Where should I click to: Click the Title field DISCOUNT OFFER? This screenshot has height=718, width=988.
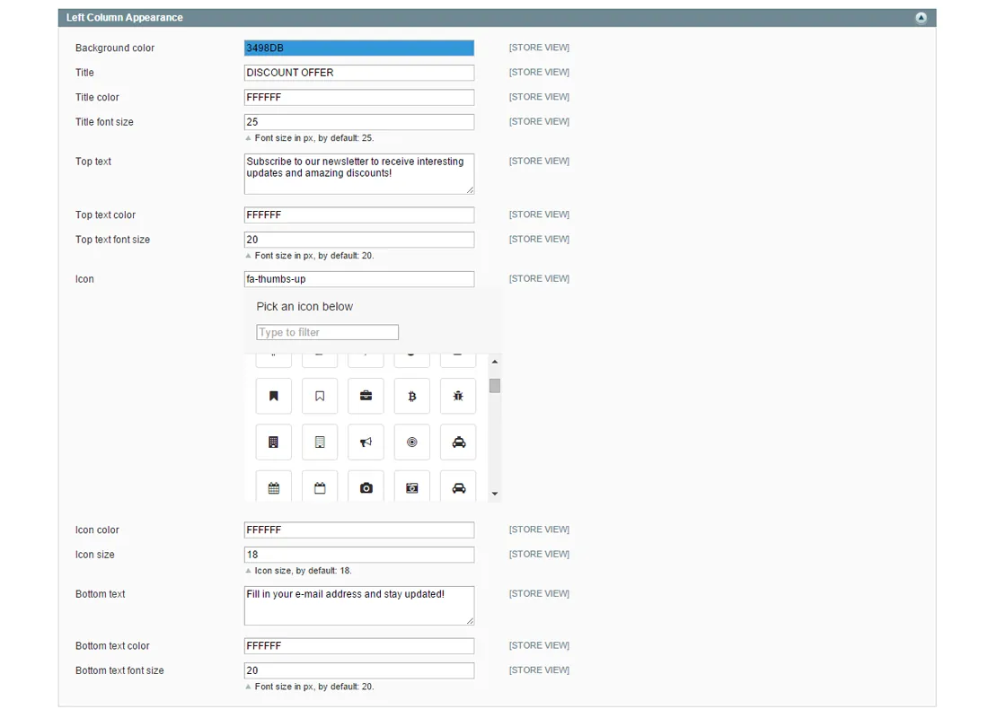click(x=359, y=73)
